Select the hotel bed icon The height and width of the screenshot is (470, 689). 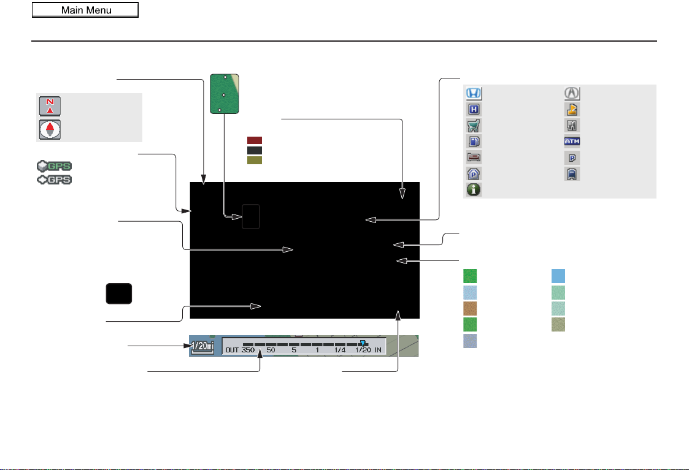coord(474,157)
